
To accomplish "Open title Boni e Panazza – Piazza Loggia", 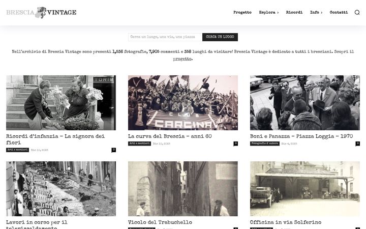I will tap(301, 136).
